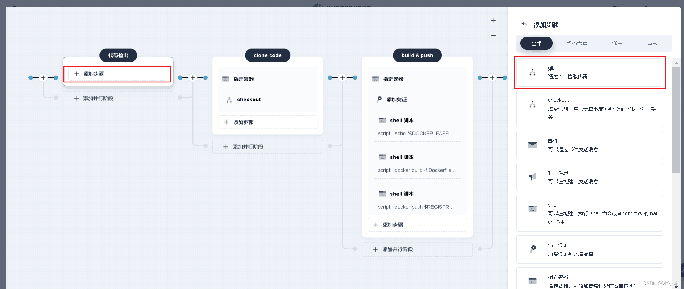Zoom out the pipeline canvas with minus
Screen dimensions: 684x289
[x=493, y=35]
